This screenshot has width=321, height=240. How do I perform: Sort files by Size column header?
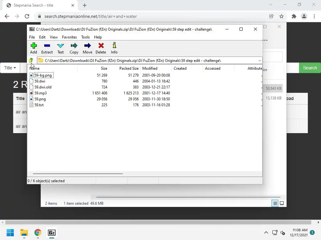pos(93,68)
